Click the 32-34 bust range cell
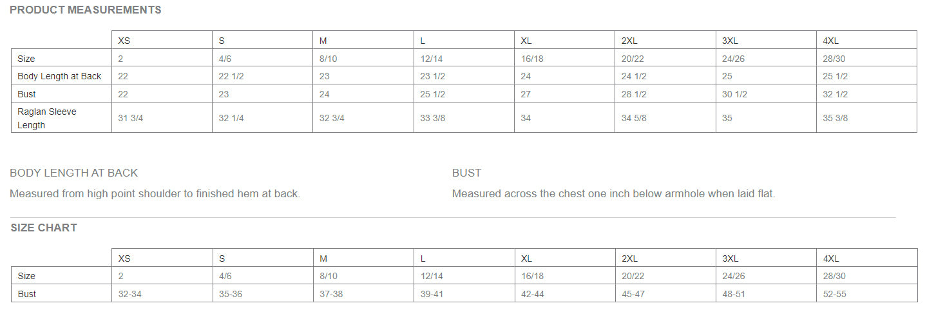 [131, 294]
